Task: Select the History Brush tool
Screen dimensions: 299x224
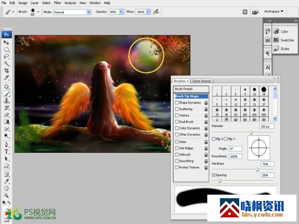Action: tap(6, 108)
